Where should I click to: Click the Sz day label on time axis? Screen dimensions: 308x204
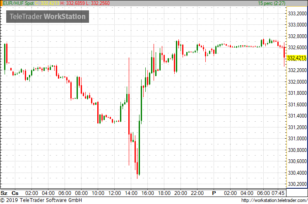pos(4,193)
